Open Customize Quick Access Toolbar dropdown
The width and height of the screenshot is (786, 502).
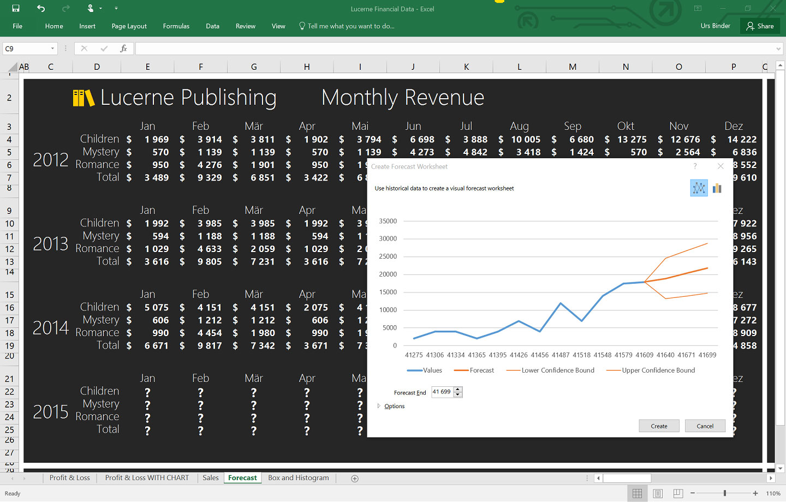click(116, 8)
